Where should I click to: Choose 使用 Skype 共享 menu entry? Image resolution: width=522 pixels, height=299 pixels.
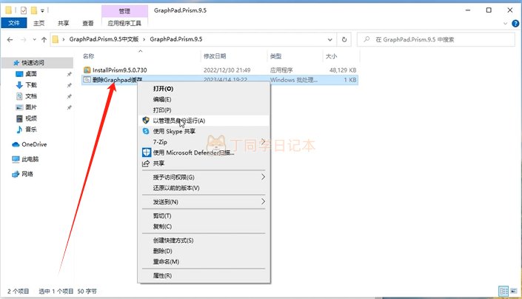click(x=204, y=132)
